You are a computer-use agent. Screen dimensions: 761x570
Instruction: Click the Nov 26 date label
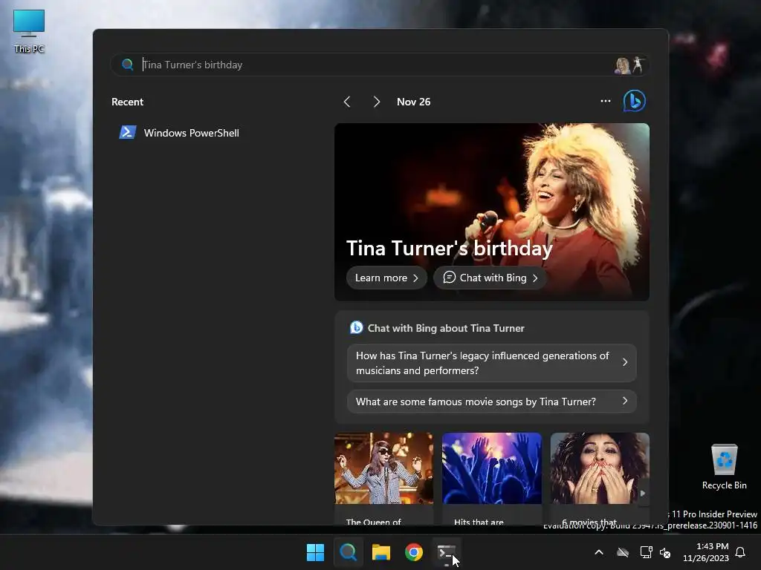(x=413, y=102)
